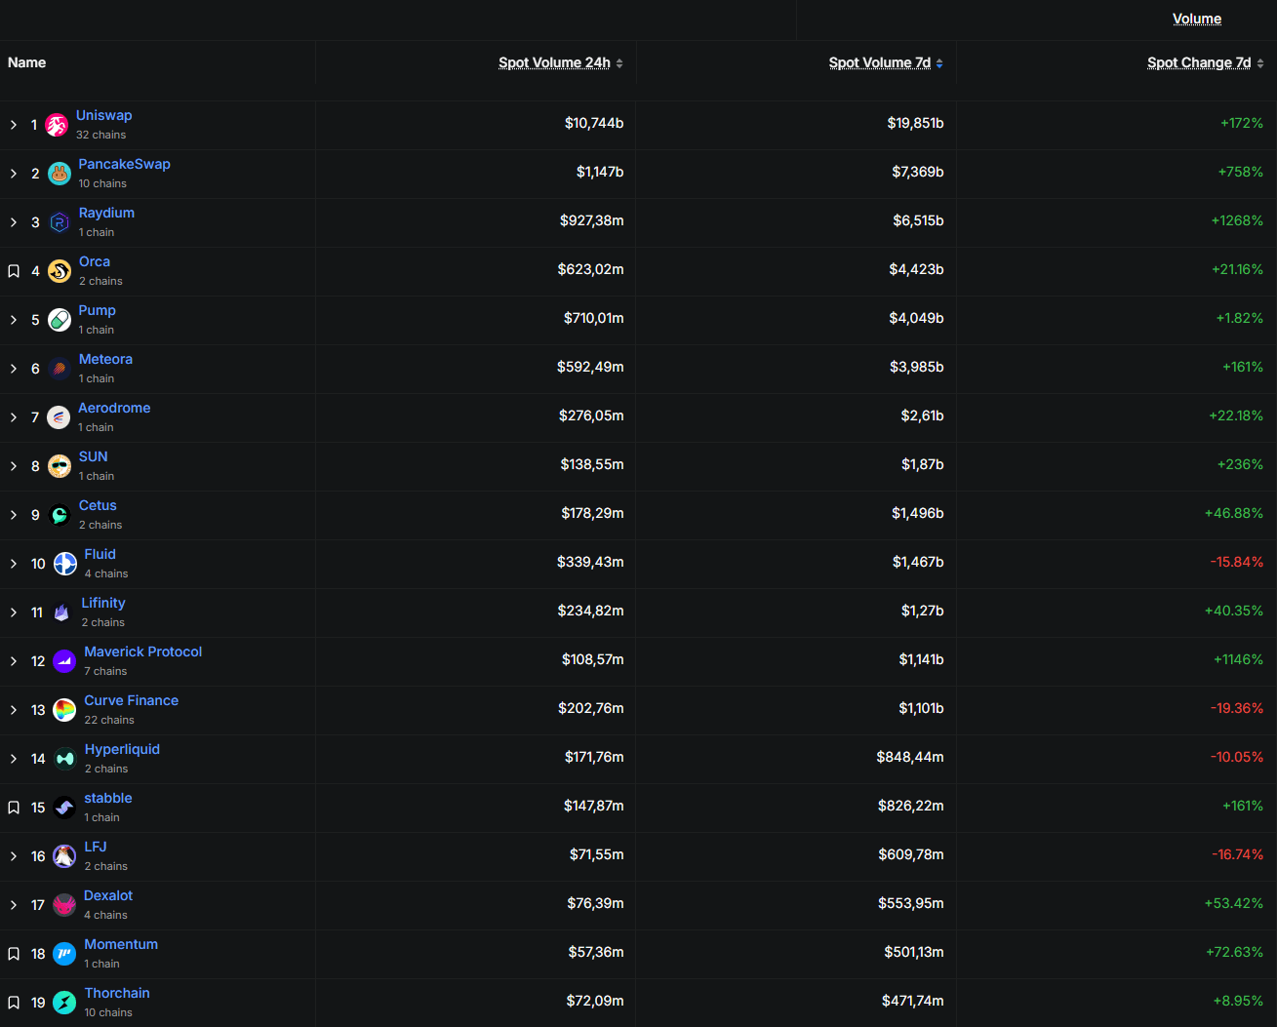The image size is (1277, 1027).
Task: Sort by Spot Change 7d header
Action: 1198,62
